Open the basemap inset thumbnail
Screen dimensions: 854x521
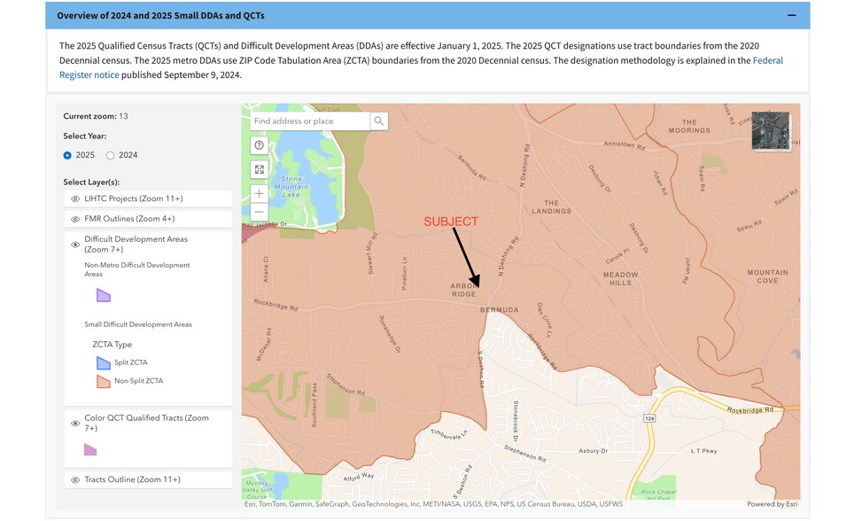coord(770,131)
